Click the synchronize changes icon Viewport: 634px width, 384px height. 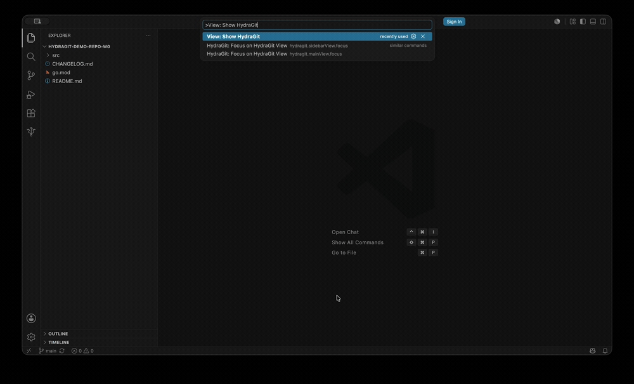pos(62,351)
